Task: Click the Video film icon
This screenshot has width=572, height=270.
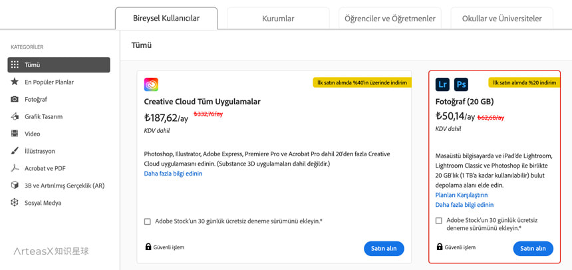Action: (15, 134)
